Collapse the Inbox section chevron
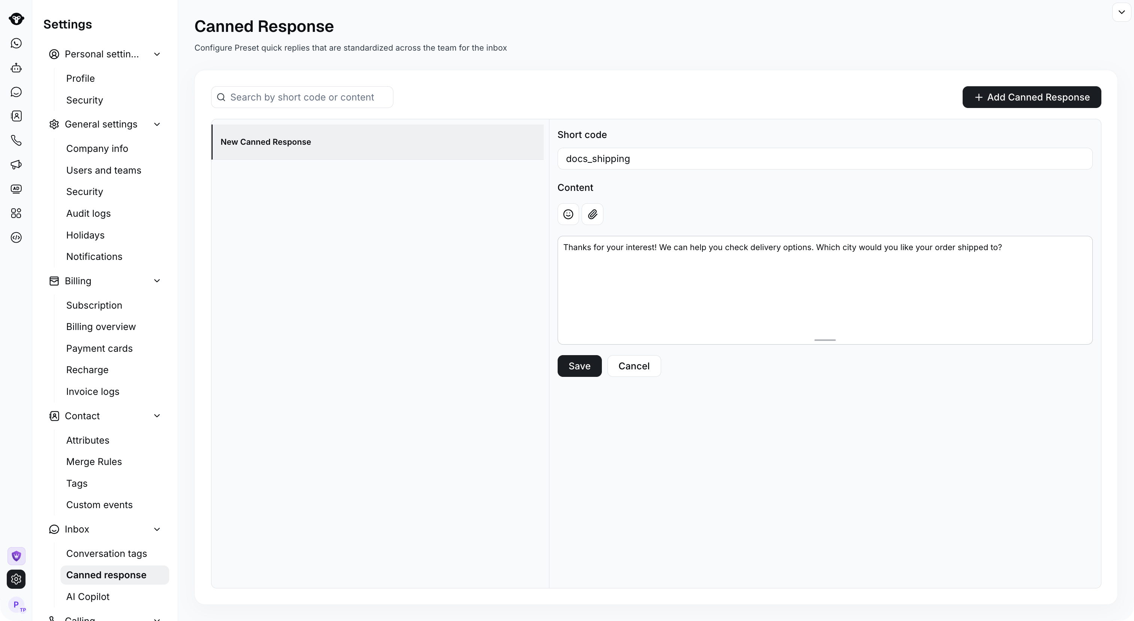 tap(157, 529)
